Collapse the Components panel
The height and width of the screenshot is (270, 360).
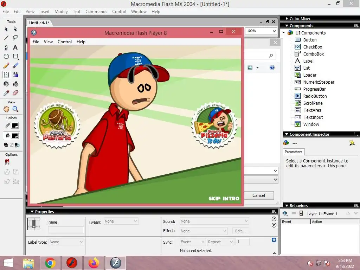(287, 26)
